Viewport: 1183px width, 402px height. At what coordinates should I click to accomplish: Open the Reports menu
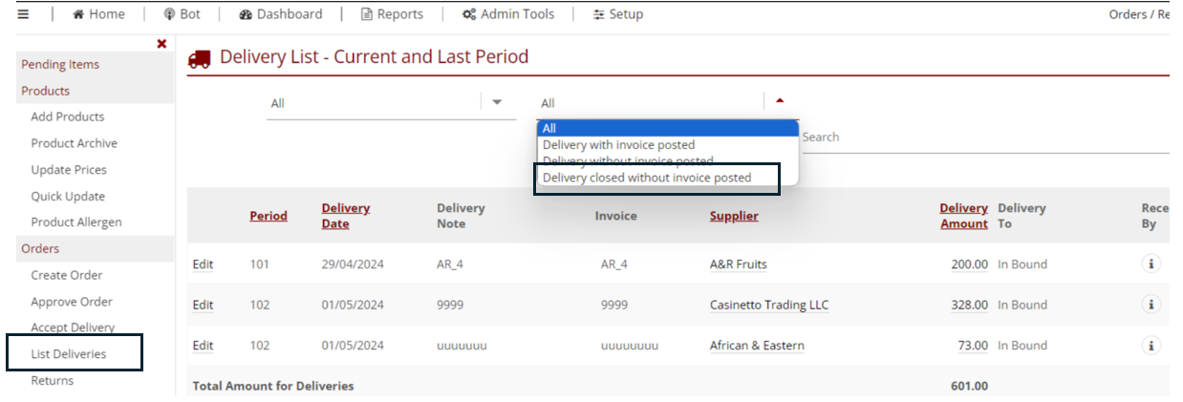coord(392,14)
